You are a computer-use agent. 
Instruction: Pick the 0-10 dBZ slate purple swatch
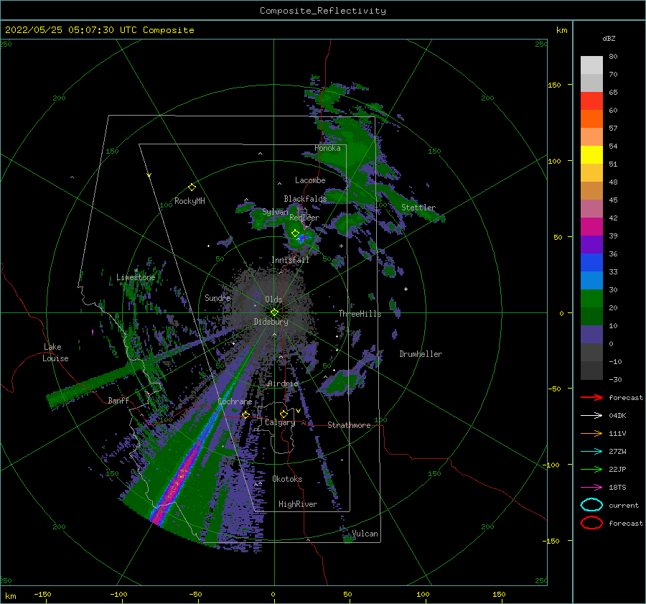click(x=591, y=334)
